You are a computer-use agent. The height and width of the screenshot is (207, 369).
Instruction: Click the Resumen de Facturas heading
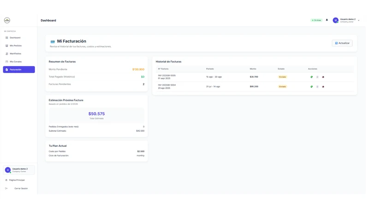pyautogui.click(x=62, y=62)
